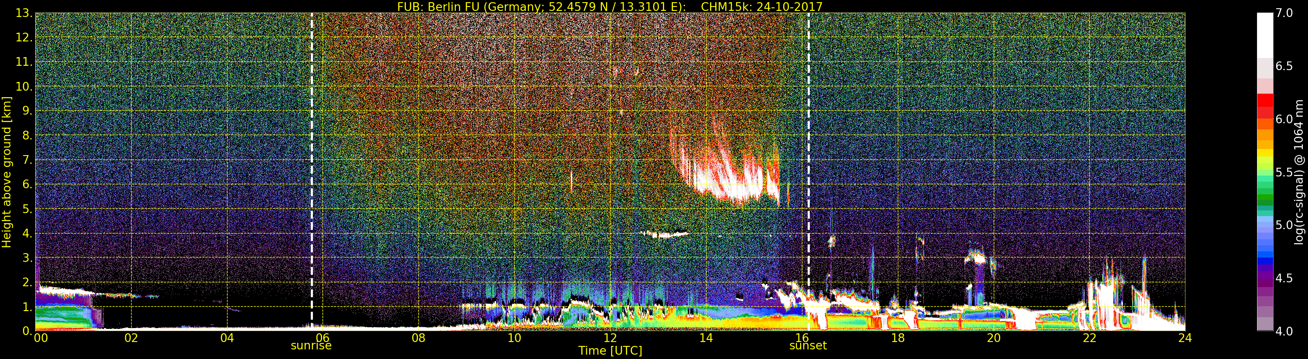Click the '14' time axis tick label
Screen dimensions: 1308x359
706,338
